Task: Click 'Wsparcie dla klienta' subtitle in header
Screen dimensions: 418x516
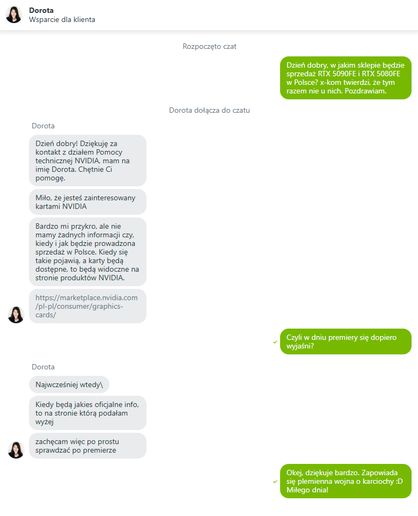Action: point(62,19)
